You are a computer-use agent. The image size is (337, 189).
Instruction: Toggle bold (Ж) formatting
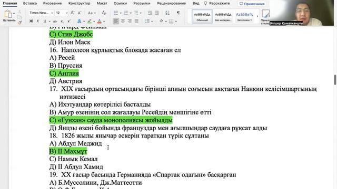point(31,21)
